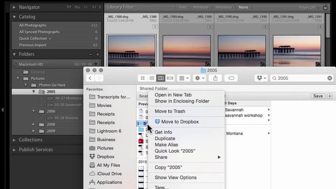
Task: Switch Finder to icon view
Action: [x=143, y=78]
